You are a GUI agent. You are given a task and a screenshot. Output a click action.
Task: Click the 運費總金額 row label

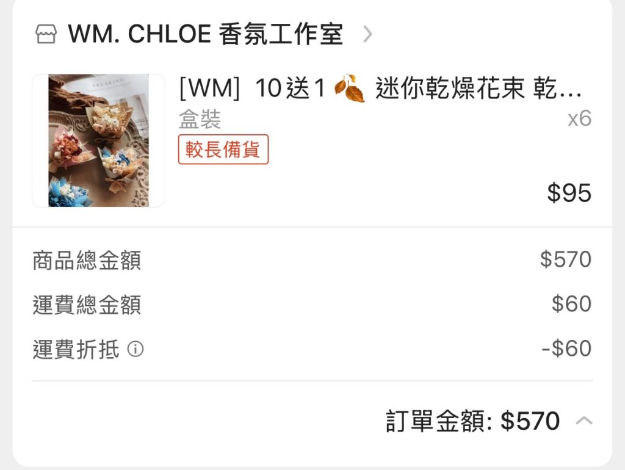87,305
